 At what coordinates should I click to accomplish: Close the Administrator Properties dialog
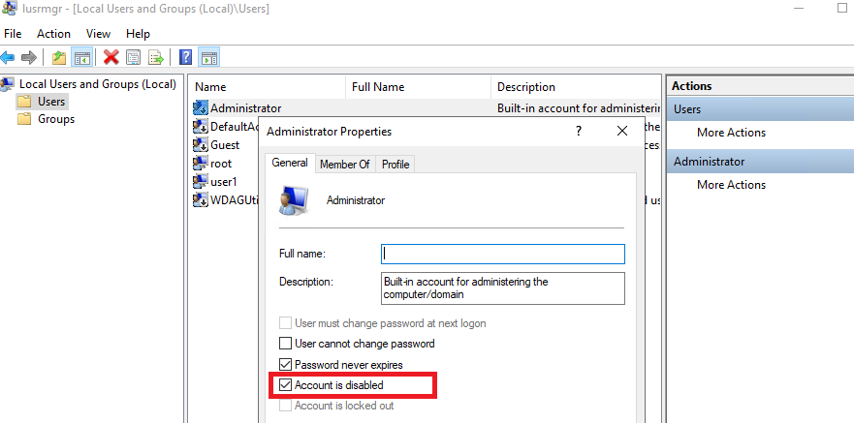click(x=622, y=131)
